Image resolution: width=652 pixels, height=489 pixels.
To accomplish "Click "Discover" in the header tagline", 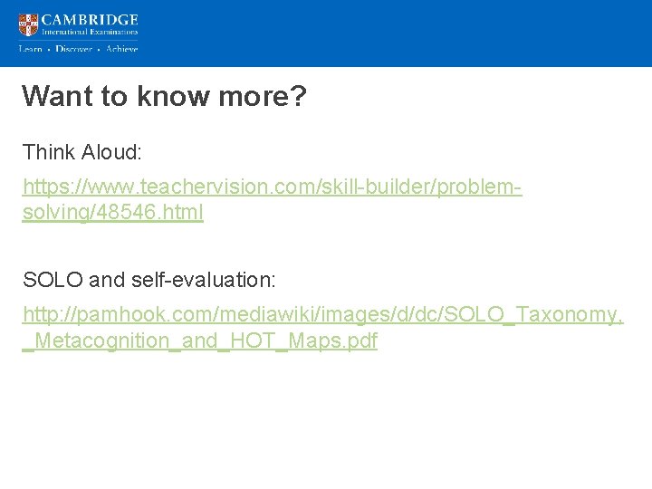I will coord(73,49).
